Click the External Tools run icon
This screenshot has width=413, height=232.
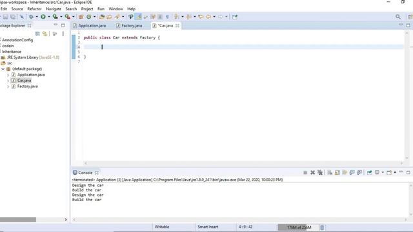pos(67,17)
